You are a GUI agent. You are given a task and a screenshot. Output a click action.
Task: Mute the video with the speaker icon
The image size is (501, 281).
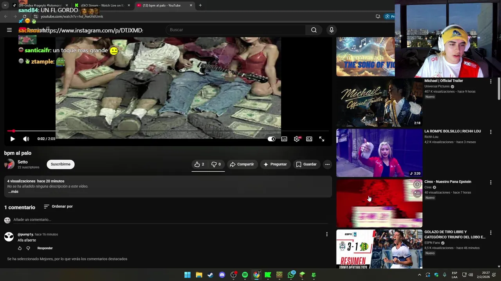coord(26,139)
